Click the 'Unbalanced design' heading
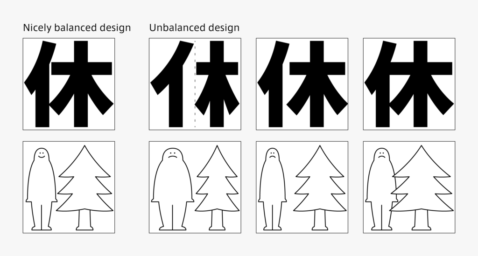Image resolution: width=478 pixels, height=256 pixels. (x=194, y=28)
